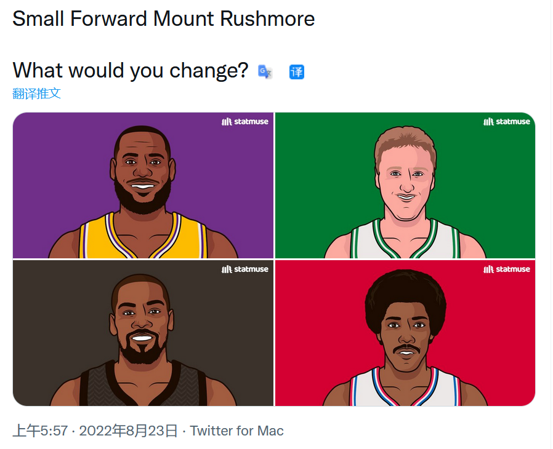Click the "Small Forward Mount Rushmore" text

point(163,19)
